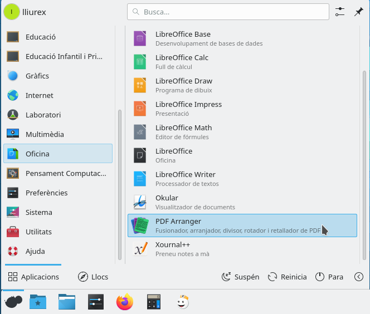Open the starred folder in the taskbar

[x=38, y=302]
